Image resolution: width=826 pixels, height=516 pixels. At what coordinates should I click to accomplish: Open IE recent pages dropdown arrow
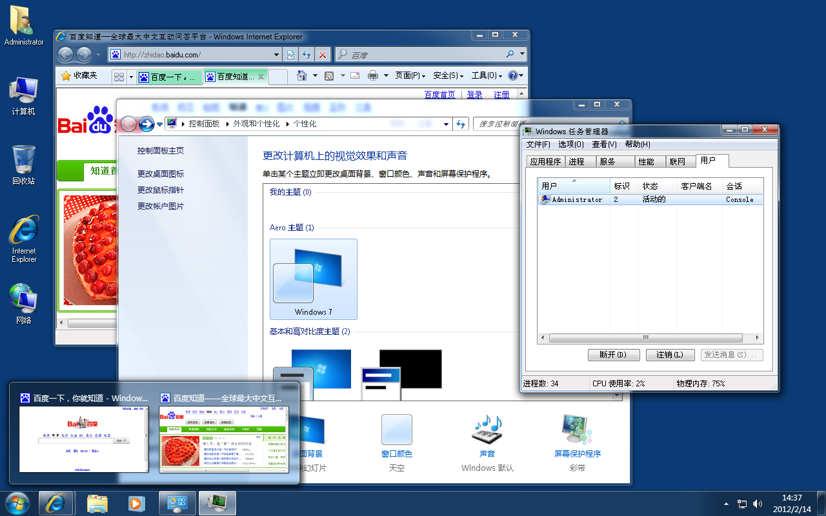pyautogui.click(x=98, y=55)
